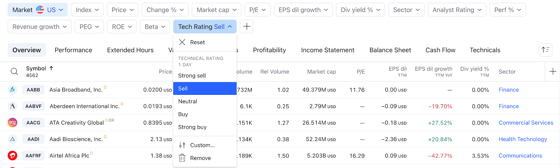Collapse the Tech Rating Sell dropdown
Image resolution: width=560 pixels, height=168 pixels.
205,27
